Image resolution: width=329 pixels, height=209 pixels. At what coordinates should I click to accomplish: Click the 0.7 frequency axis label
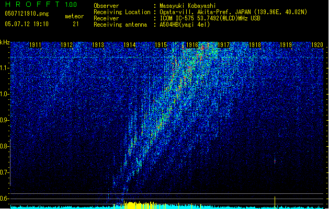[x=5, y=172]
